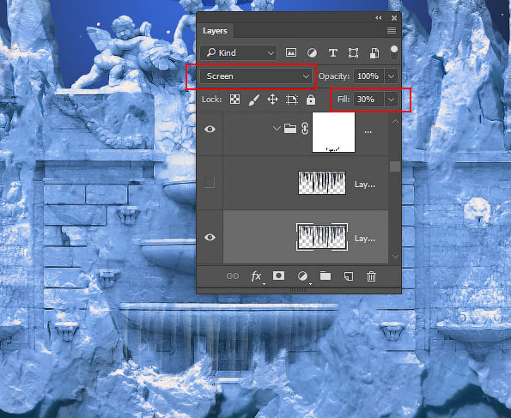Filter layers by pixel layers icon
The width and height of the screenshot is (511, 418).
pos(291,52)
